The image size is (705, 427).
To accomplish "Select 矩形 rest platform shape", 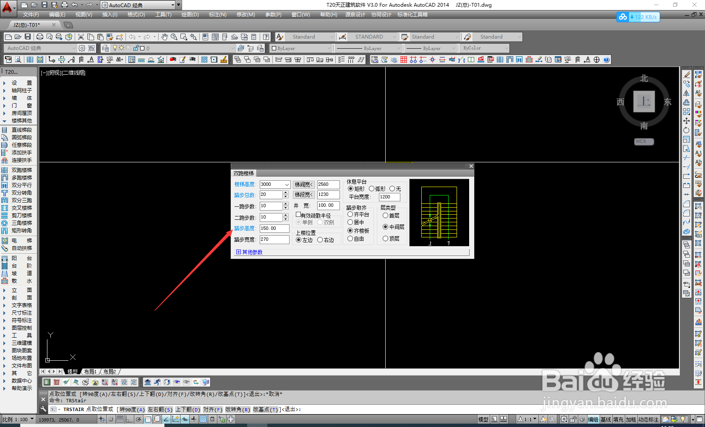I will pyautogui.click(x=356, y=189).
